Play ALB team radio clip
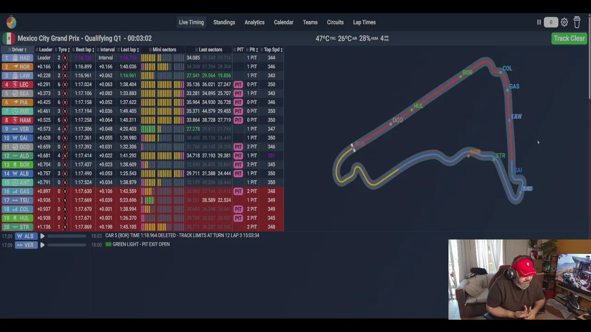Viewport: 591px width, 332px height. click(42, 236)
